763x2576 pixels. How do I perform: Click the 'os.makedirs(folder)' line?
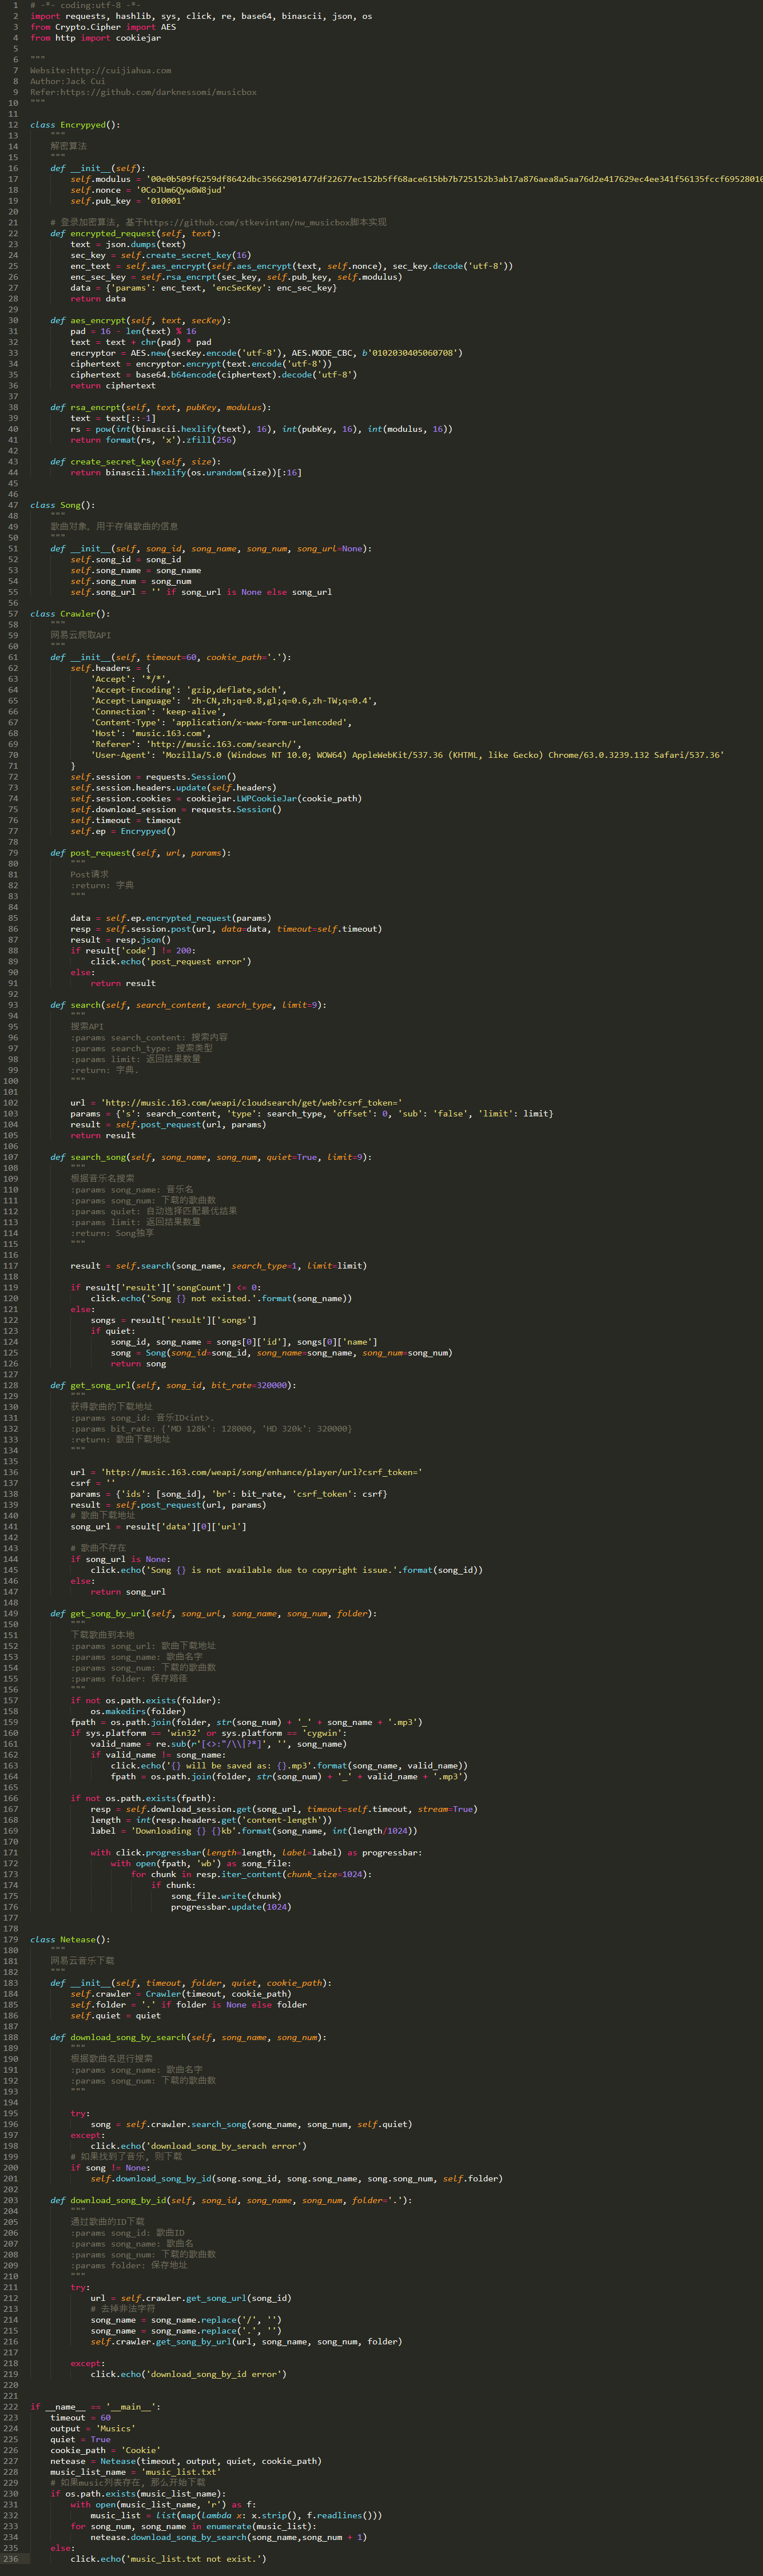(x=138, y=1711)
